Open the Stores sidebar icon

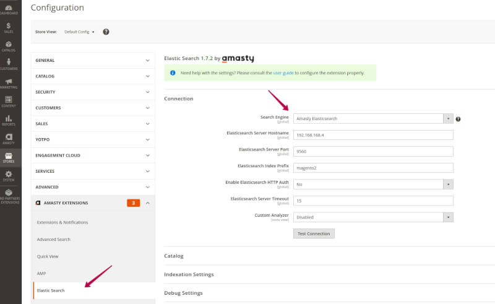pos(9,158)
